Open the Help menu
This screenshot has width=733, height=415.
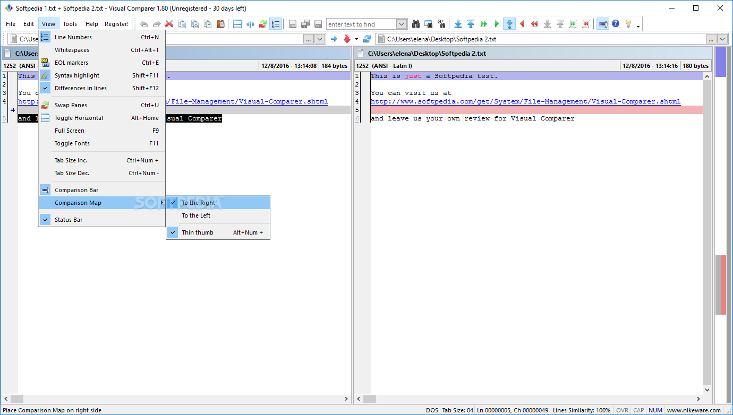click(x=92, y=24)
